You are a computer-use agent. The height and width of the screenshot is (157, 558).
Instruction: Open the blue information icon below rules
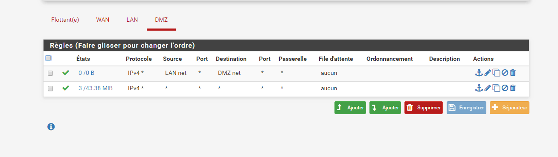point(51,126)
